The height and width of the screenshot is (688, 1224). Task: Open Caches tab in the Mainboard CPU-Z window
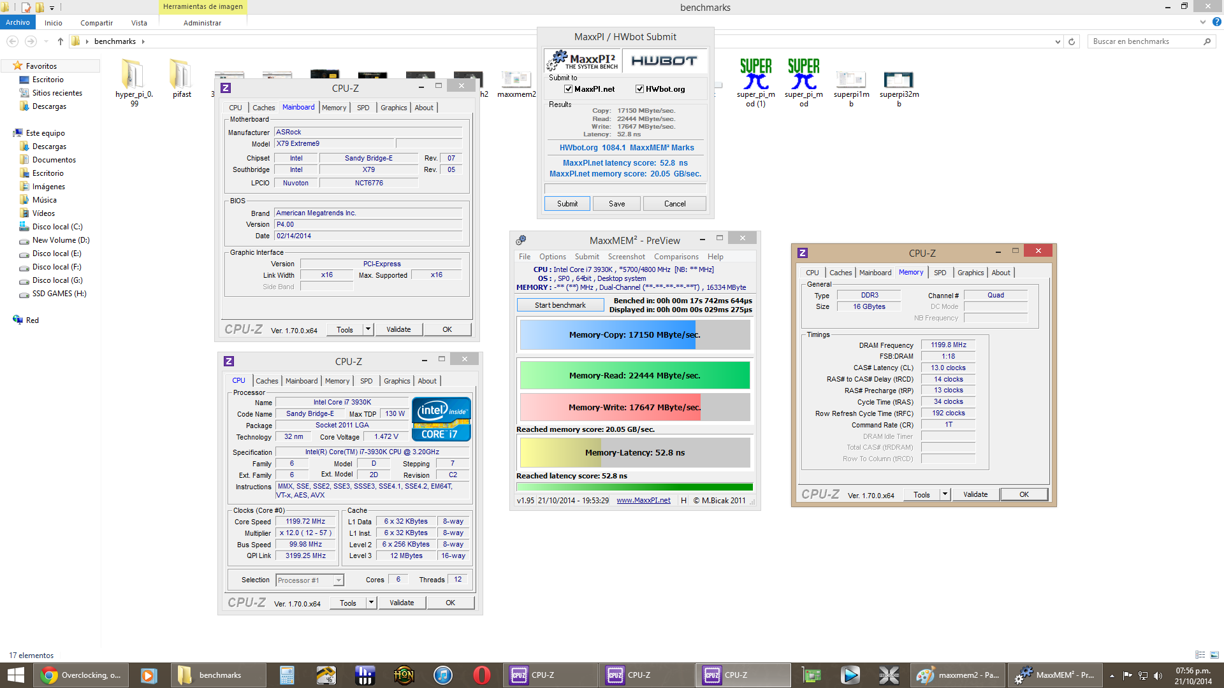tap(263, 108)
